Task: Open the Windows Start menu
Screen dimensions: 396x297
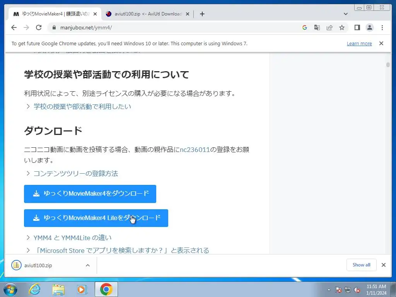Action: pyautogui.click(x=10, y=289)
